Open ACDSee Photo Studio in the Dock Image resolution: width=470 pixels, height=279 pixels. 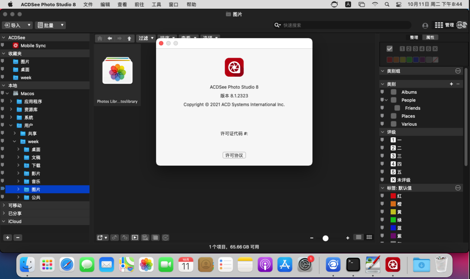393,264
